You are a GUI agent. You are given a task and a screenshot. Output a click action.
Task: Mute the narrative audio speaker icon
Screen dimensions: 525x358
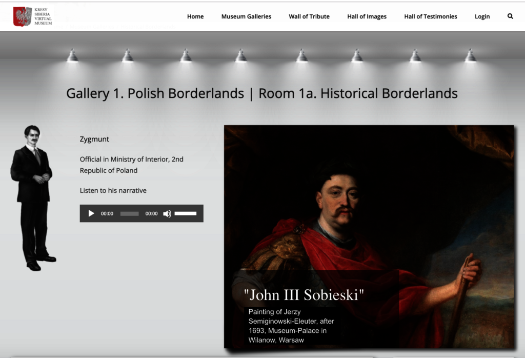pos(167,214)
